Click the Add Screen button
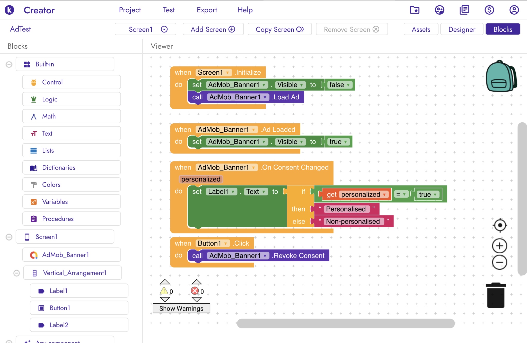The width and height of the screenshot is (527, 343). tap(213, 29)
